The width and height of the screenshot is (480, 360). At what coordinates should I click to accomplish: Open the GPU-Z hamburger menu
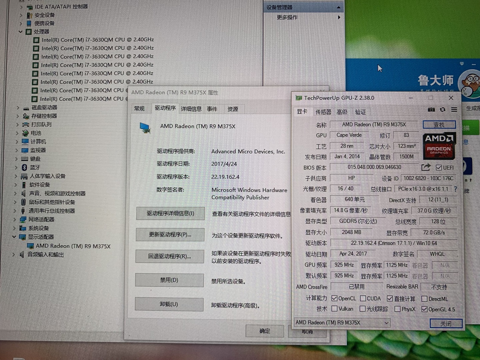(454, 109)
